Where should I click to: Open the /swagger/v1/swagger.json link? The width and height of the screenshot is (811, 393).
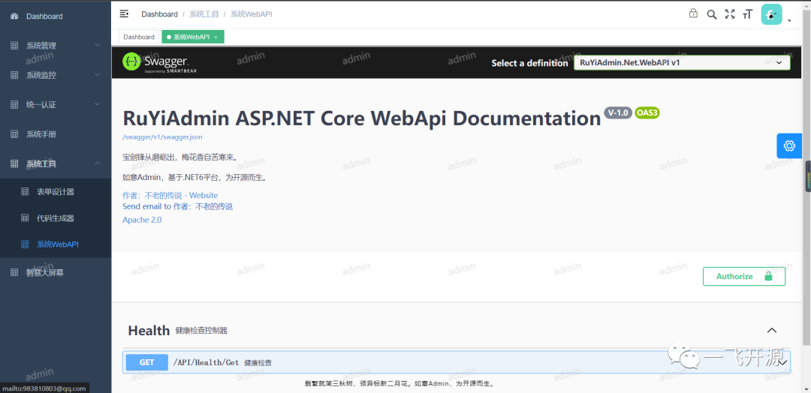pyautogui.click(x=162, y=137)
